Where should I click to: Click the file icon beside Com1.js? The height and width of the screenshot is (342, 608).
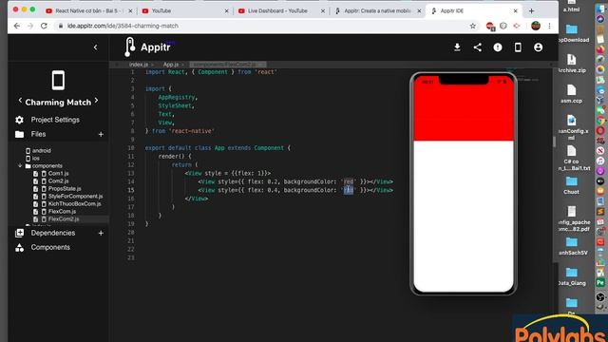click(x=36, y=174)
